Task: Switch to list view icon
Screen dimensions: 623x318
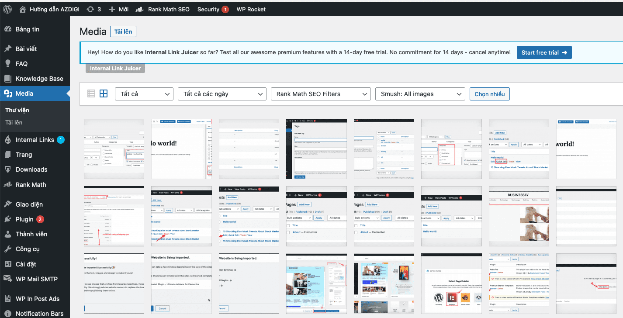Action: pyautogui.click(x=91, y=93)
